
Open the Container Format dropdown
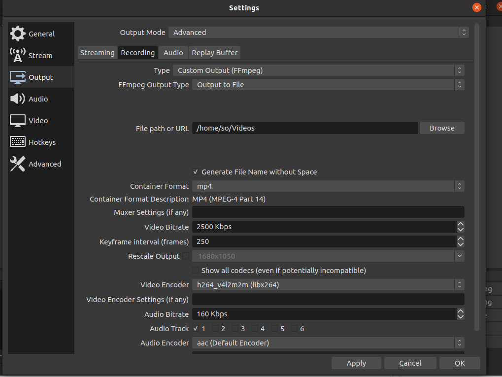pyautogui.click(x=328, y=186)
